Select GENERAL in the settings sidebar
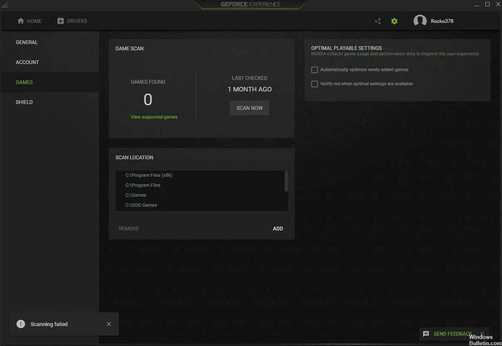This screenshot has height=346, width=502. [49, 42]
